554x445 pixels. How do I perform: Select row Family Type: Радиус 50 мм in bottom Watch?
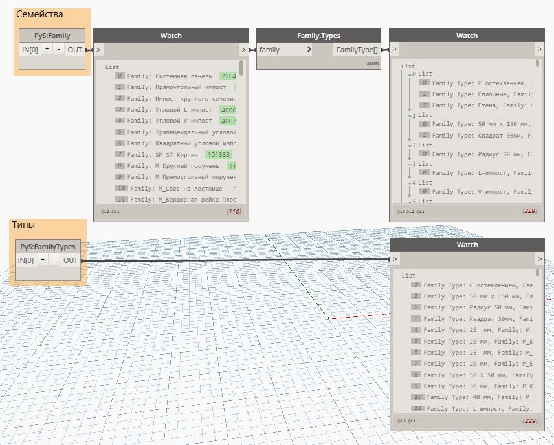[472, 307]
